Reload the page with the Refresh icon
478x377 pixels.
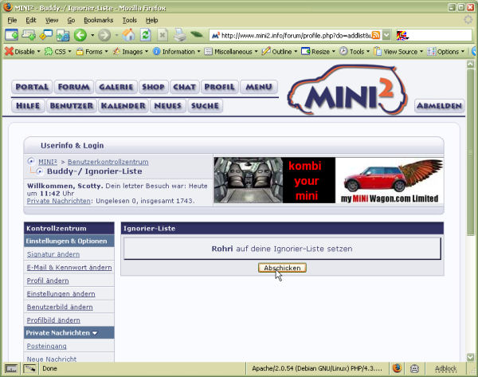(x=145, y=35)
